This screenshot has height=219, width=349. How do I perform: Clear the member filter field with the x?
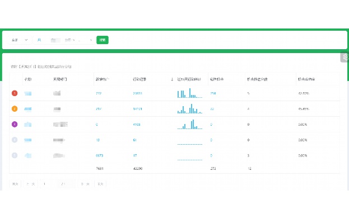[x=91, y=40]
